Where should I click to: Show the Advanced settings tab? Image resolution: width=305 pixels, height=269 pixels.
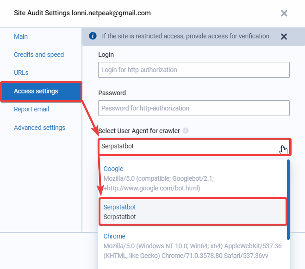pos(39,128)
